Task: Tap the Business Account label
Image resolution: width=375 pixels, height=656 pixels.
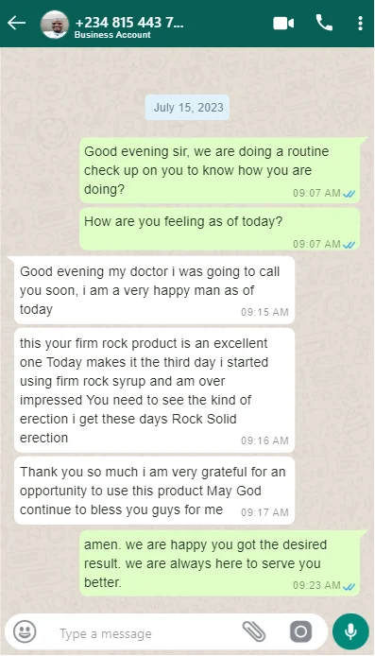Action: tap(112, 35)
